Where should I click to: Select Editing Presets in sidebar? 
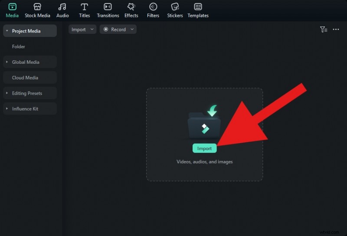coord(30,93)
